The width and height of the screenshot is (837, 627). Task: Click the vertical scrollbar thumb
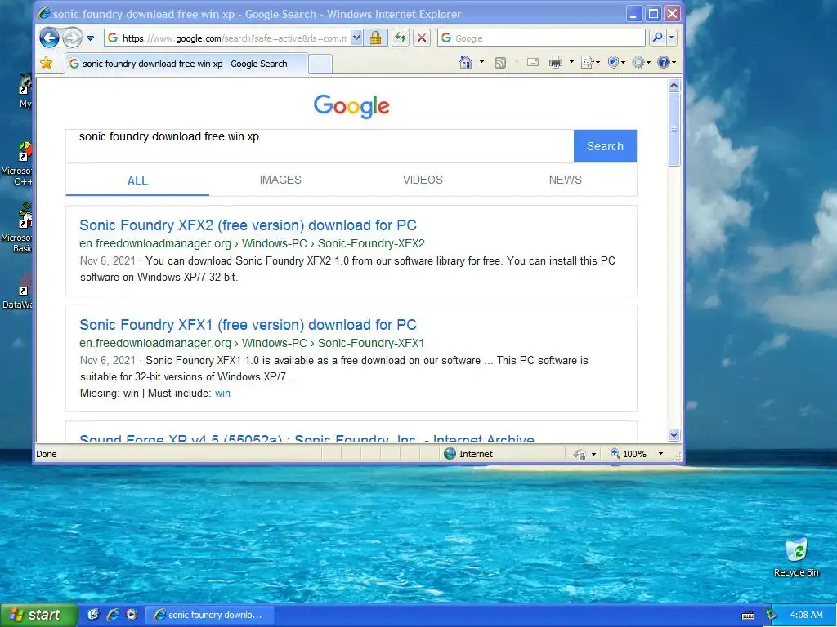pos(674,129)
